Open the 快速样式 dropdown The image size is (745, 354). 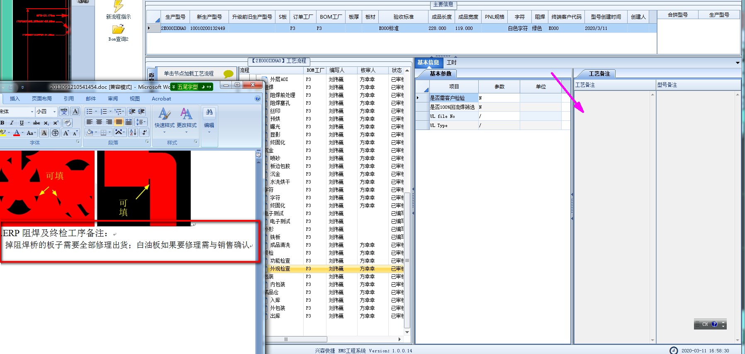point(164,120)
